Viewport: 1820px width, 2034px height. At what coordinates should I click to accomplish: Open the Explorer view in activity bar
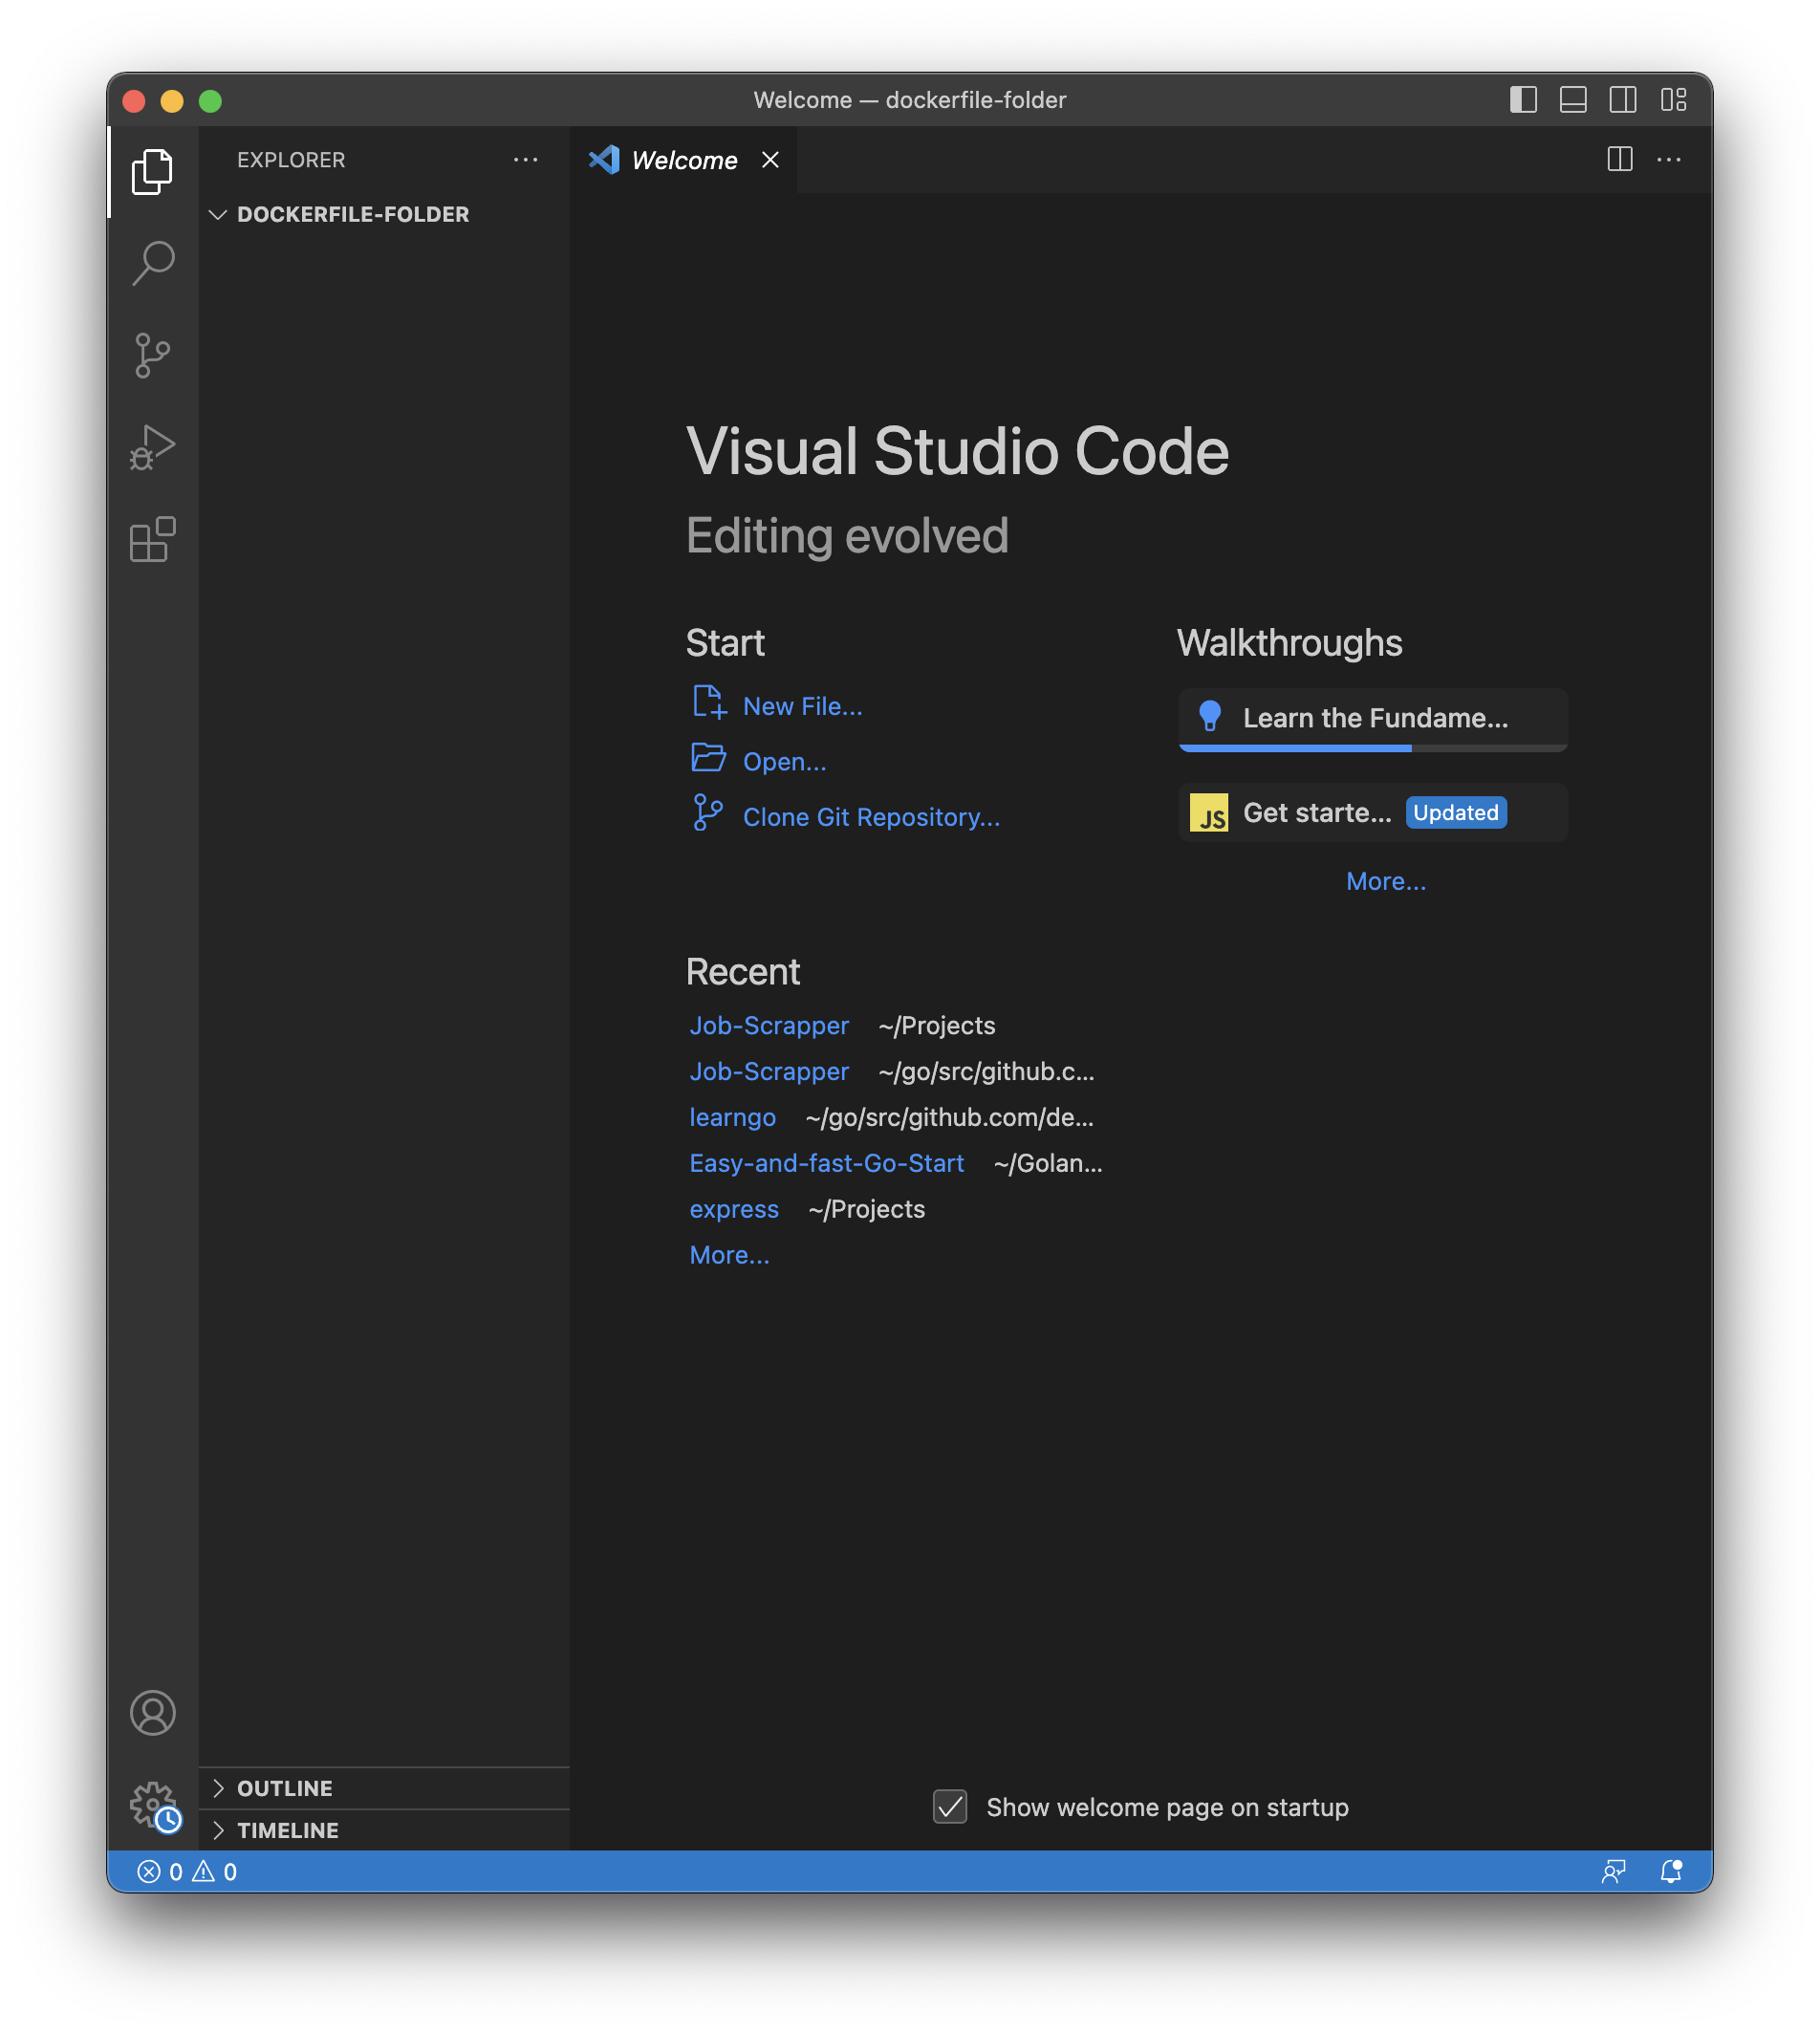pos(152,172)
